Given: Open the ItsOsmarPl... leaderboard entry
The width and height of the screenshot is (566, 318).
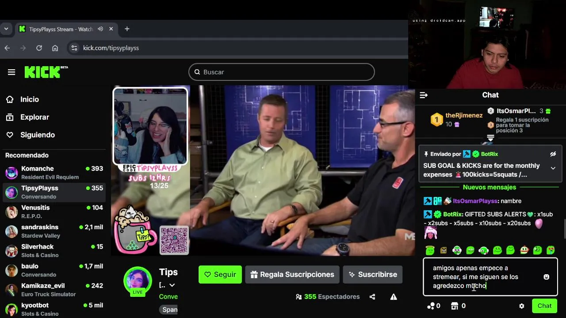Looking at the screenshot, I should click(520, 111).
